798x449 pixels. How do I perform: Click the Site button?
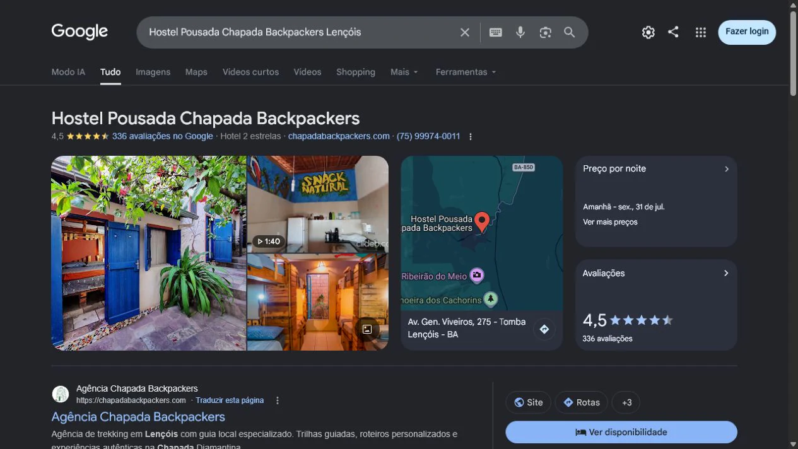coord(528,402)
